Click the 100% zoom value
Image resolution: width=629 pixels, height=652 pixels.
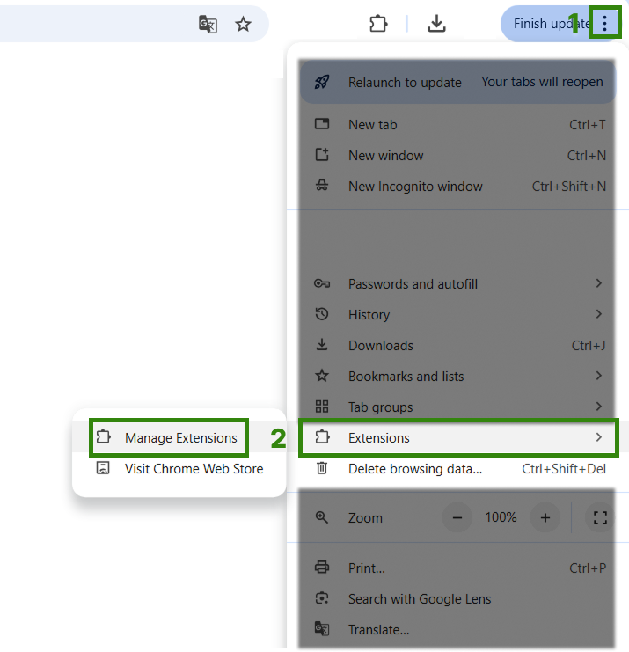501,517
